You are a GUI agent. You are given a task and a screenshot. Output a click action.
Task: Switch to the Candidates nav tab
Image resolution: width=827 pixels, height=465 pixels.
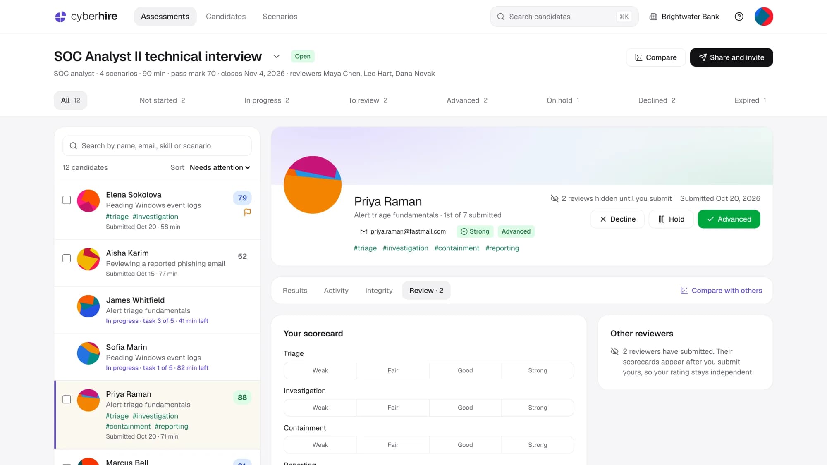point(226,17)
